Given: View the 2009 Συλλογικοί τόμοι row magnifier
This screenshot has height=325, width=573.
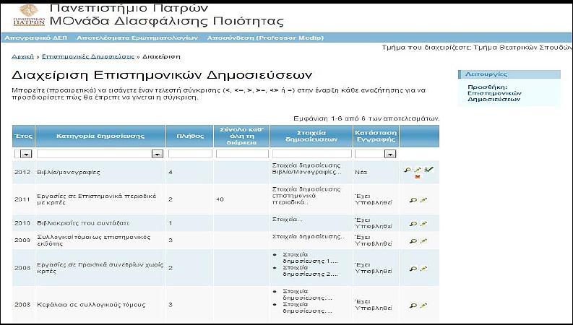Looking at the screenshot, I should pyautogui.click(x=413, y=240).
